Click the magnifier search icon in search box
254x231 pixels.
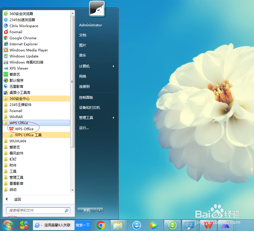tap(66, 210)
